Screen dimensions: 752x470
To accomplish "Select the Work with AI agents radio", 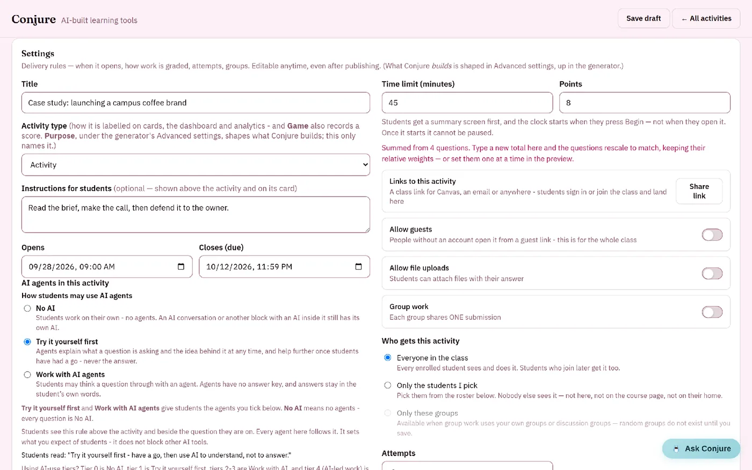I will (27, 375).
